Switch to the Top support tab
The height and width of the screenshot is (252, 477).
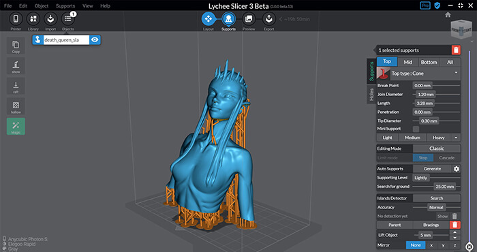tap(387, 61)
